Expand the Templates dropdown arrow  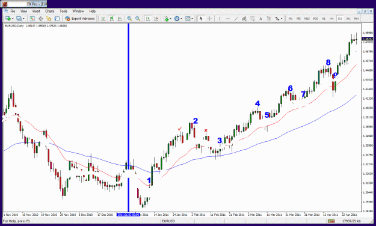point(193,19)
